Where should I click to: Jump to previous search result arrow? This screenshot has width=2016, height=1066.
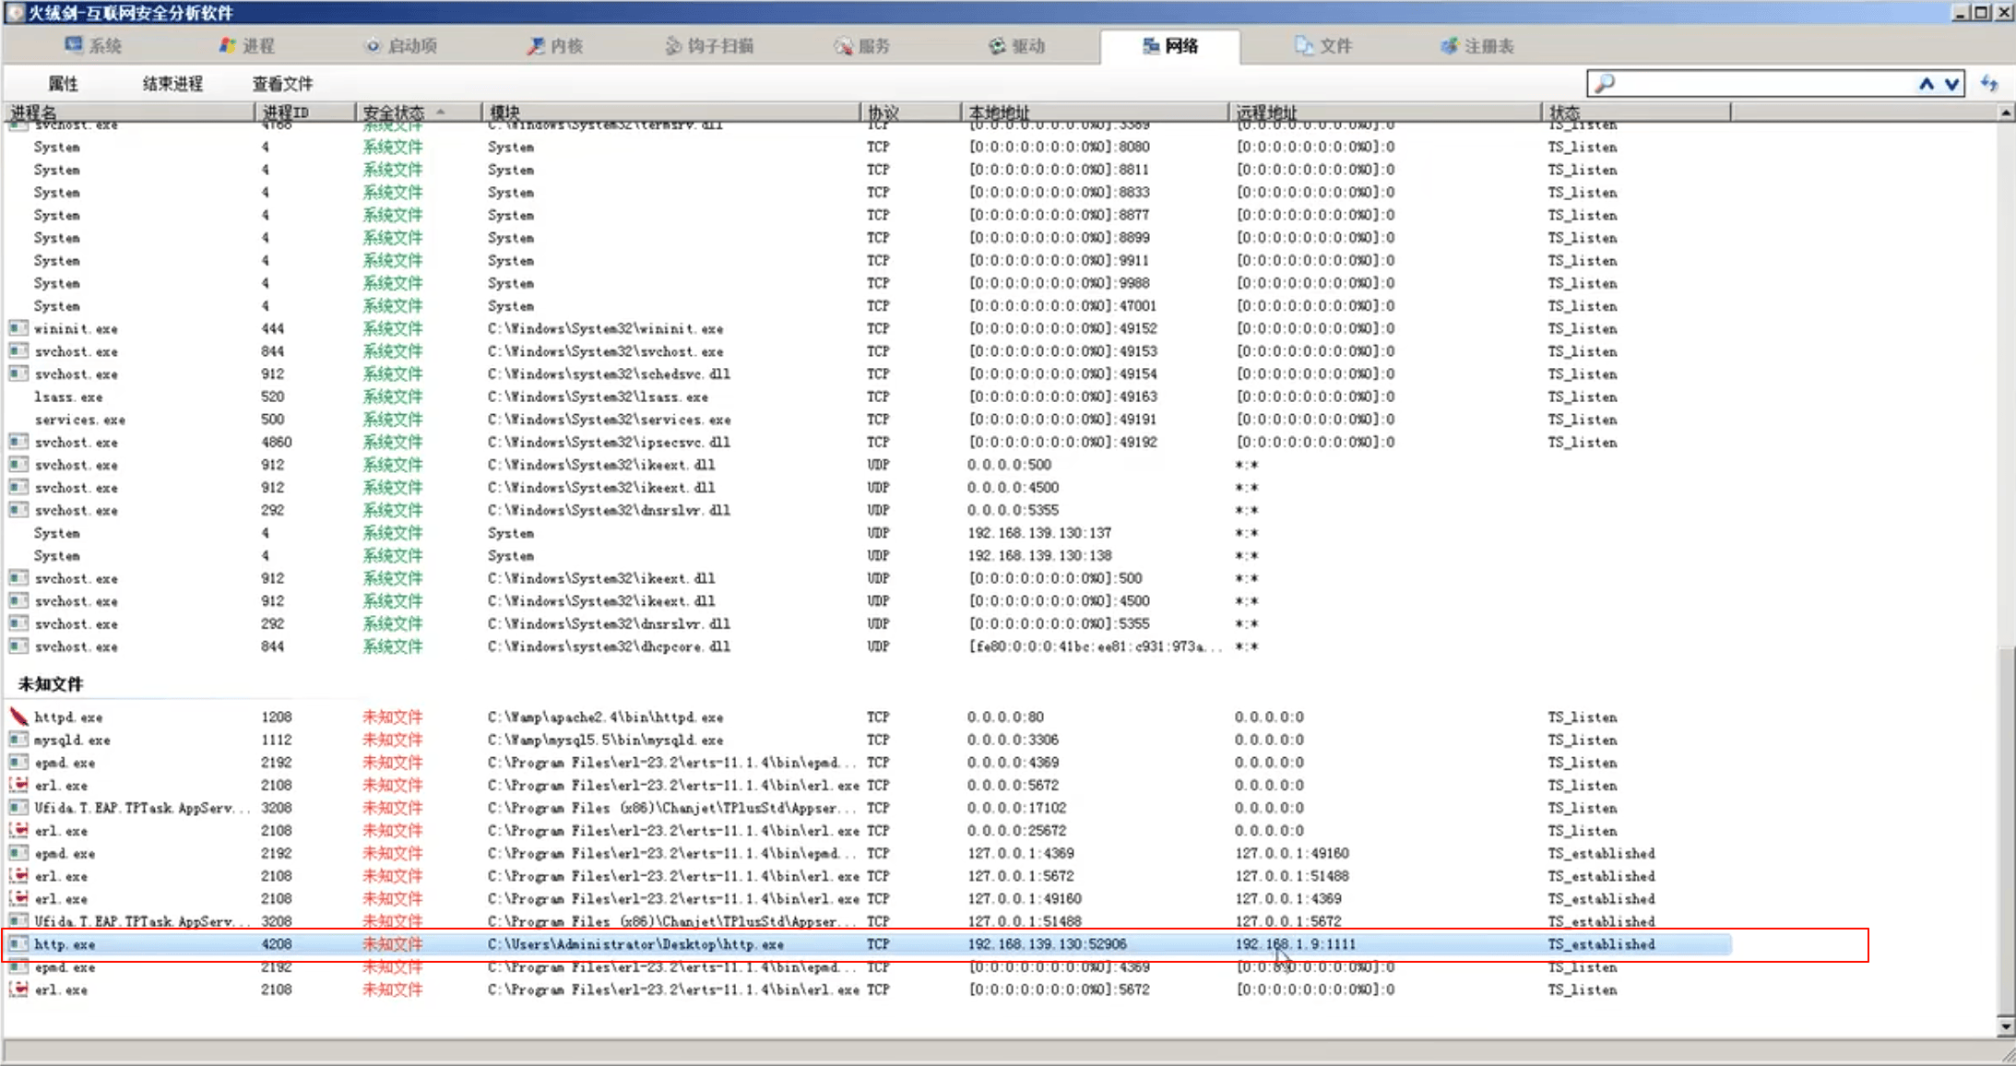point(1927,84)
